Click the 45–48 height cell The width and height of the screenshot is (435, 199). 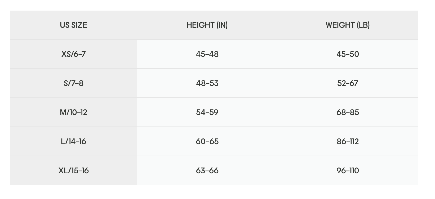(207, 54)
